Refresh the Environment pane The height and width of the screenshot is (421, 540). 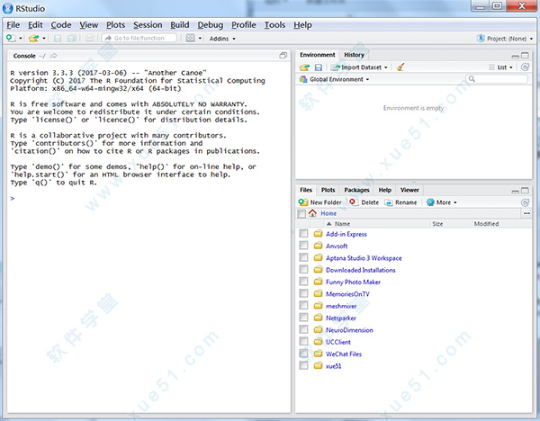(x=525, y=67)
